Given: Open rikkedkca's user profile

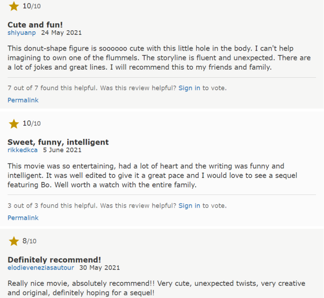Looking at the screenshot, I should pos(23,150).
